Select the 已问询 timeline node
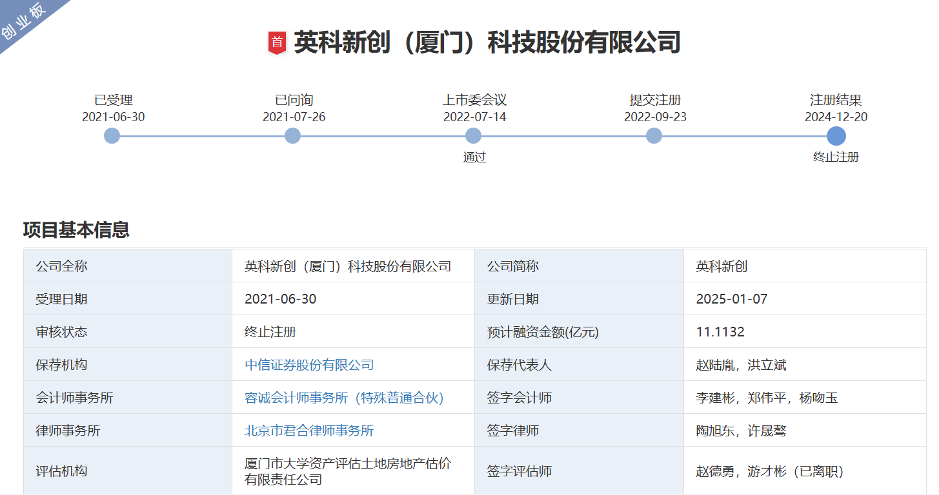939x495 pixels. pyautogui.click(x=292, y=136)
